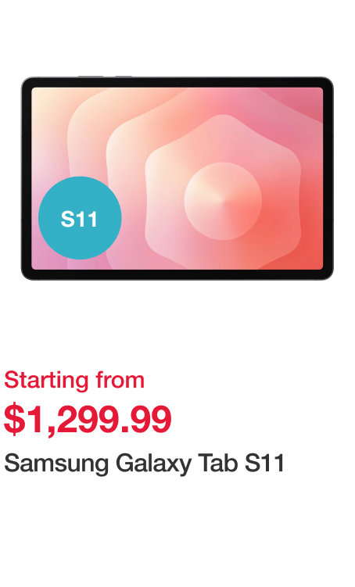The height and width of the screenshot is (587, 355).
Task: Click the tablet's shorter power button
Action: point(124,77)
